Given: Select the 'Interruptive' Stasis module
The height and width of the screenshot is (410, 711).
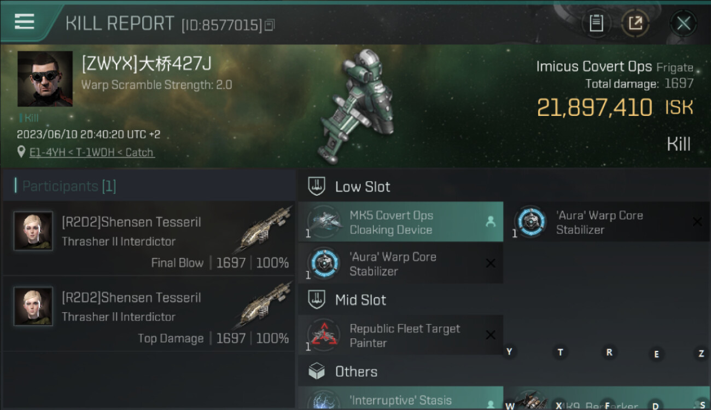Looking at the screenshot, I should 400,398.
